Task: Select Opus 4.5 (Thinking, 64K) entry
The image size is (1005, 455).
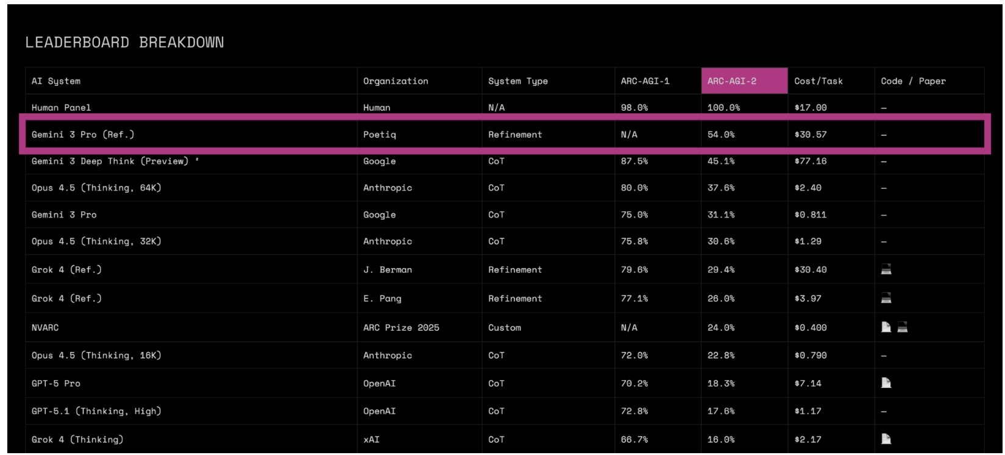Action: 96,188
